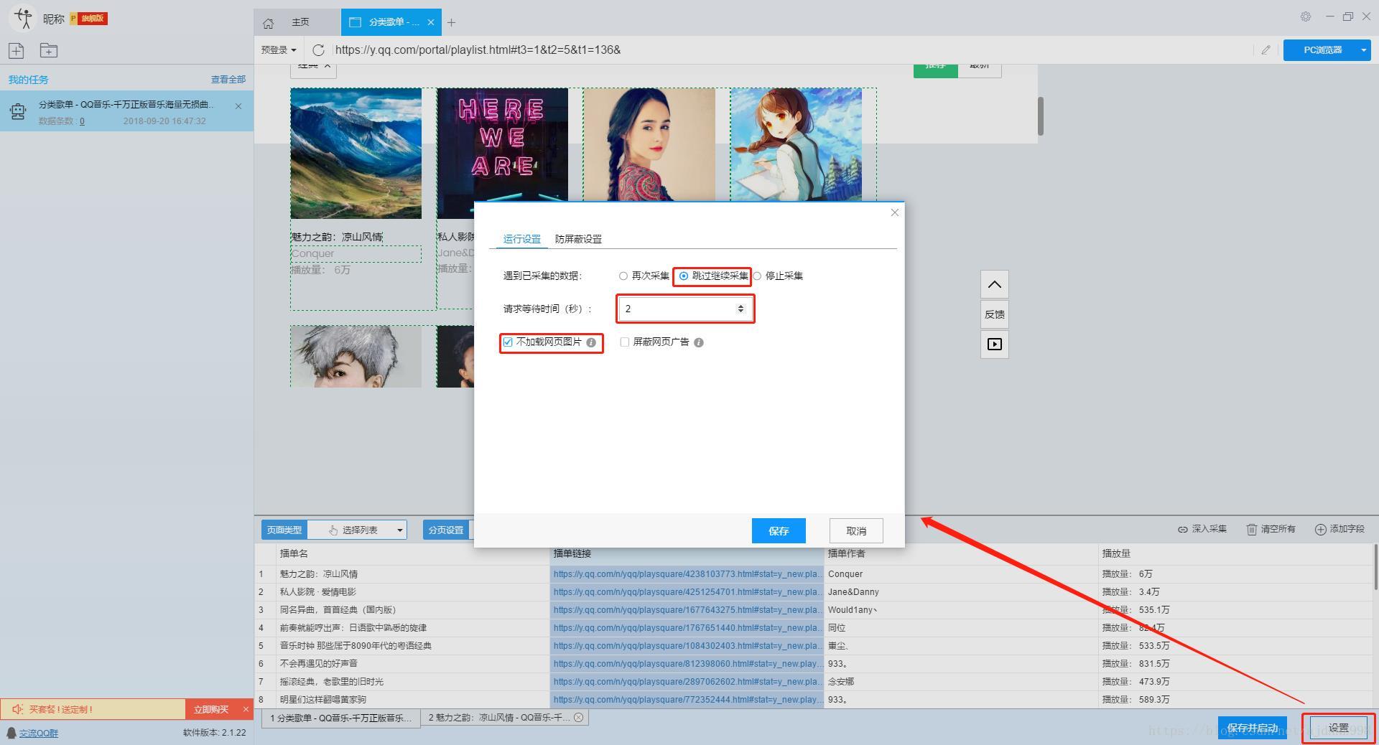The height and width of the screenshot is (745, 1379).
Task: Open the settings gear in the title bar
Action: [1306, 17]
